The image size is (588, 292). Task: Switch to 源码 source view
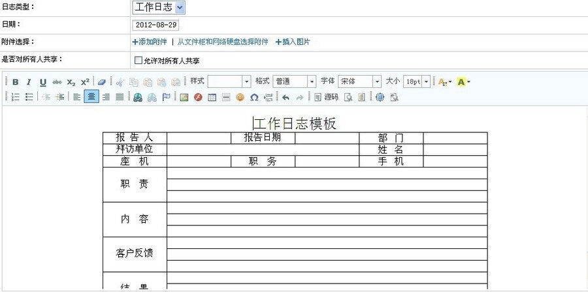tap(327, 97)
